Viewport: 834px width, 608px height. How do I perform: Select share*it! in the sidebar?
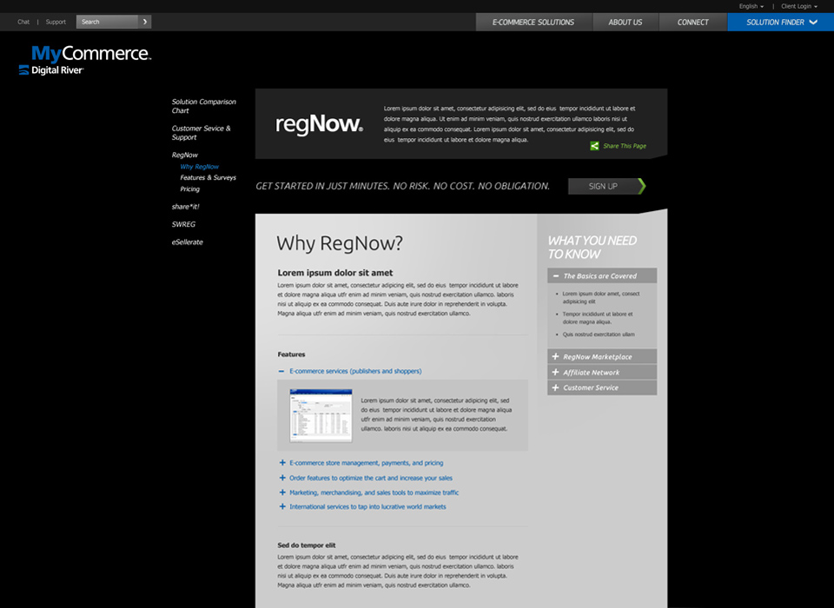(186, 207)
